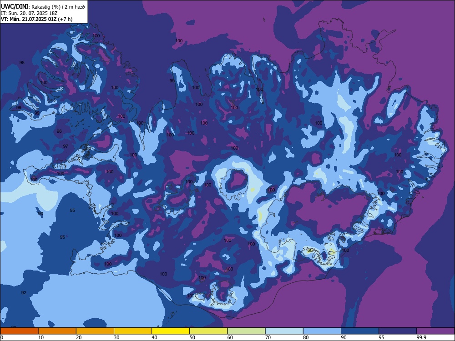Click the legend tick label '20'
Image resolution: width=455 pixels, height=341 pixels.
tap(79, 337)
